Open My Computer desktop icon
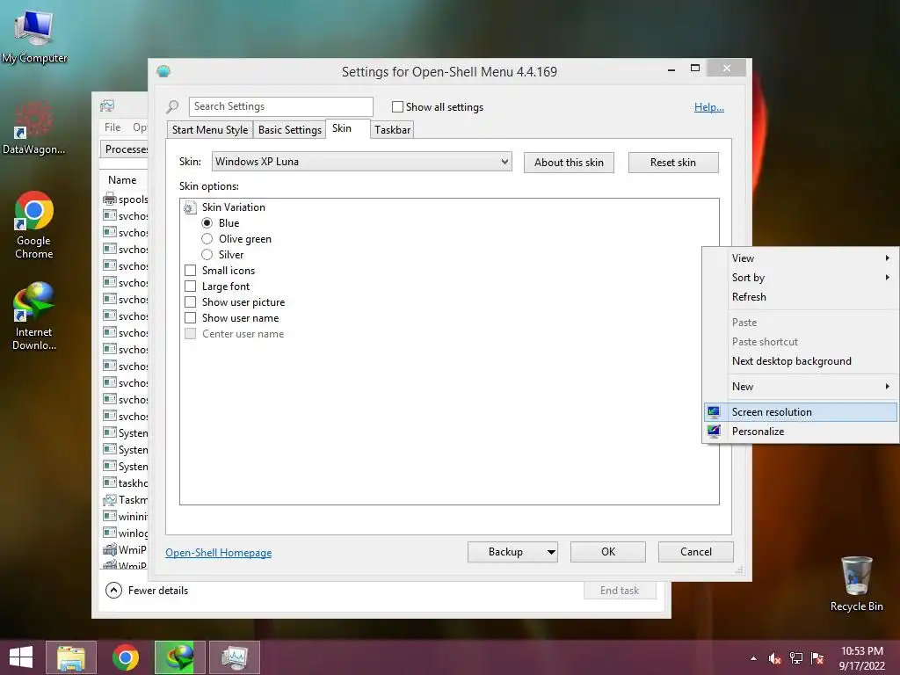 [34, 37]
